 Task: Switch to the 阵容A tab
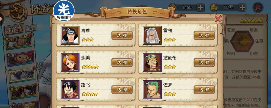[x=14, y=29]
